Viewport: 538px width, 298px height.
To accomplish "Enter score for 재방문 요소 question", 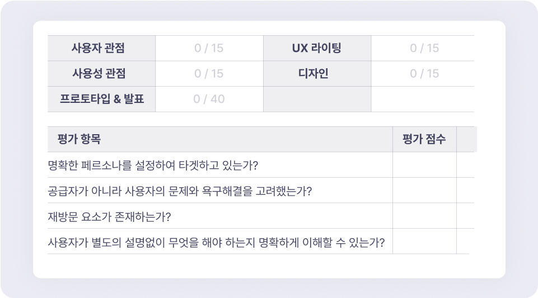I will pos(424,216).
